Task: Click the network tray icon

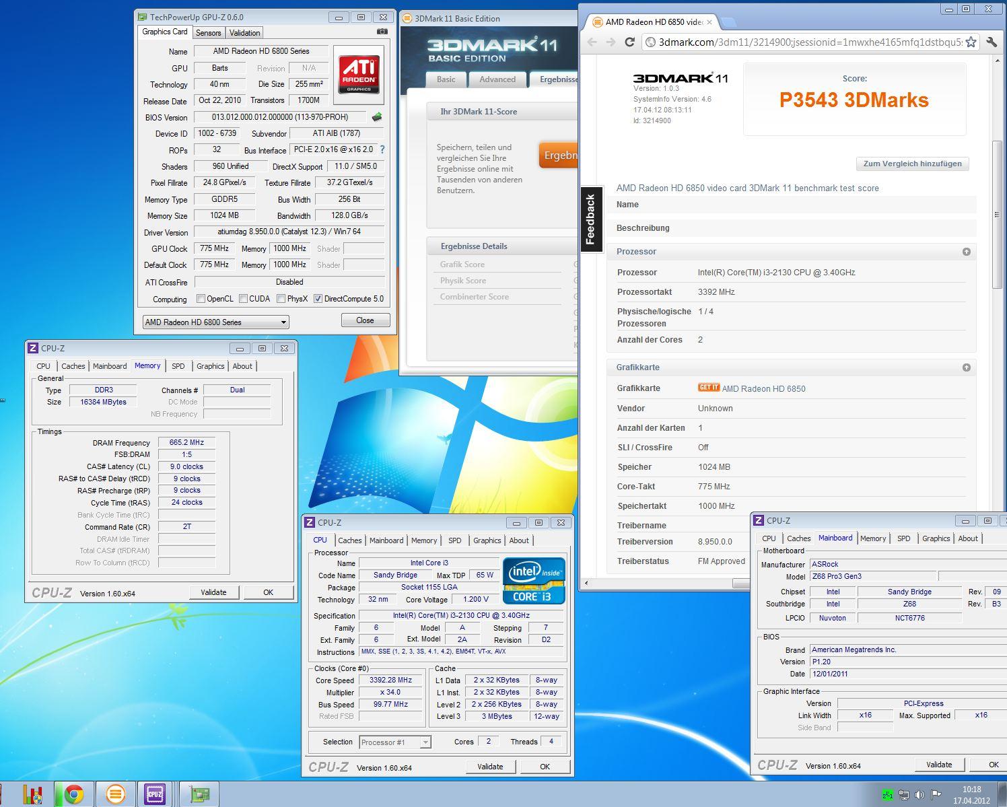Action: (x=903, y=795)
